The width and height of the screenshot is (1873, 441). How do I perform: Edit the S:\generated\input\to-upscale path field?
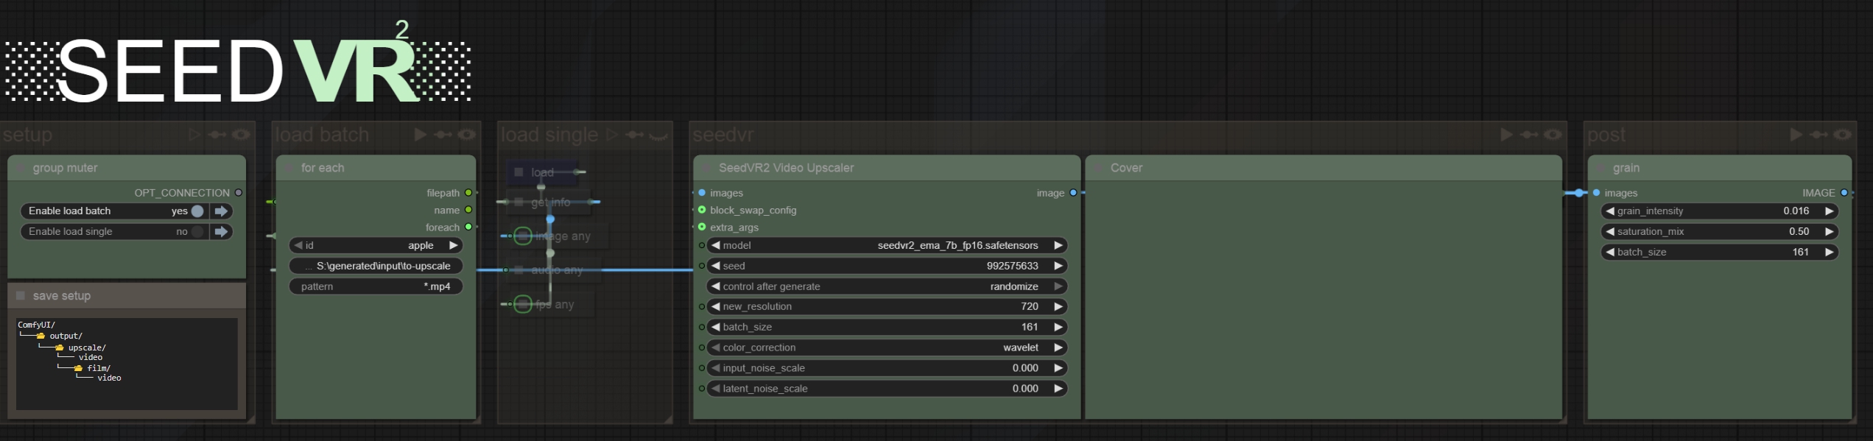(x=376, y=266)
